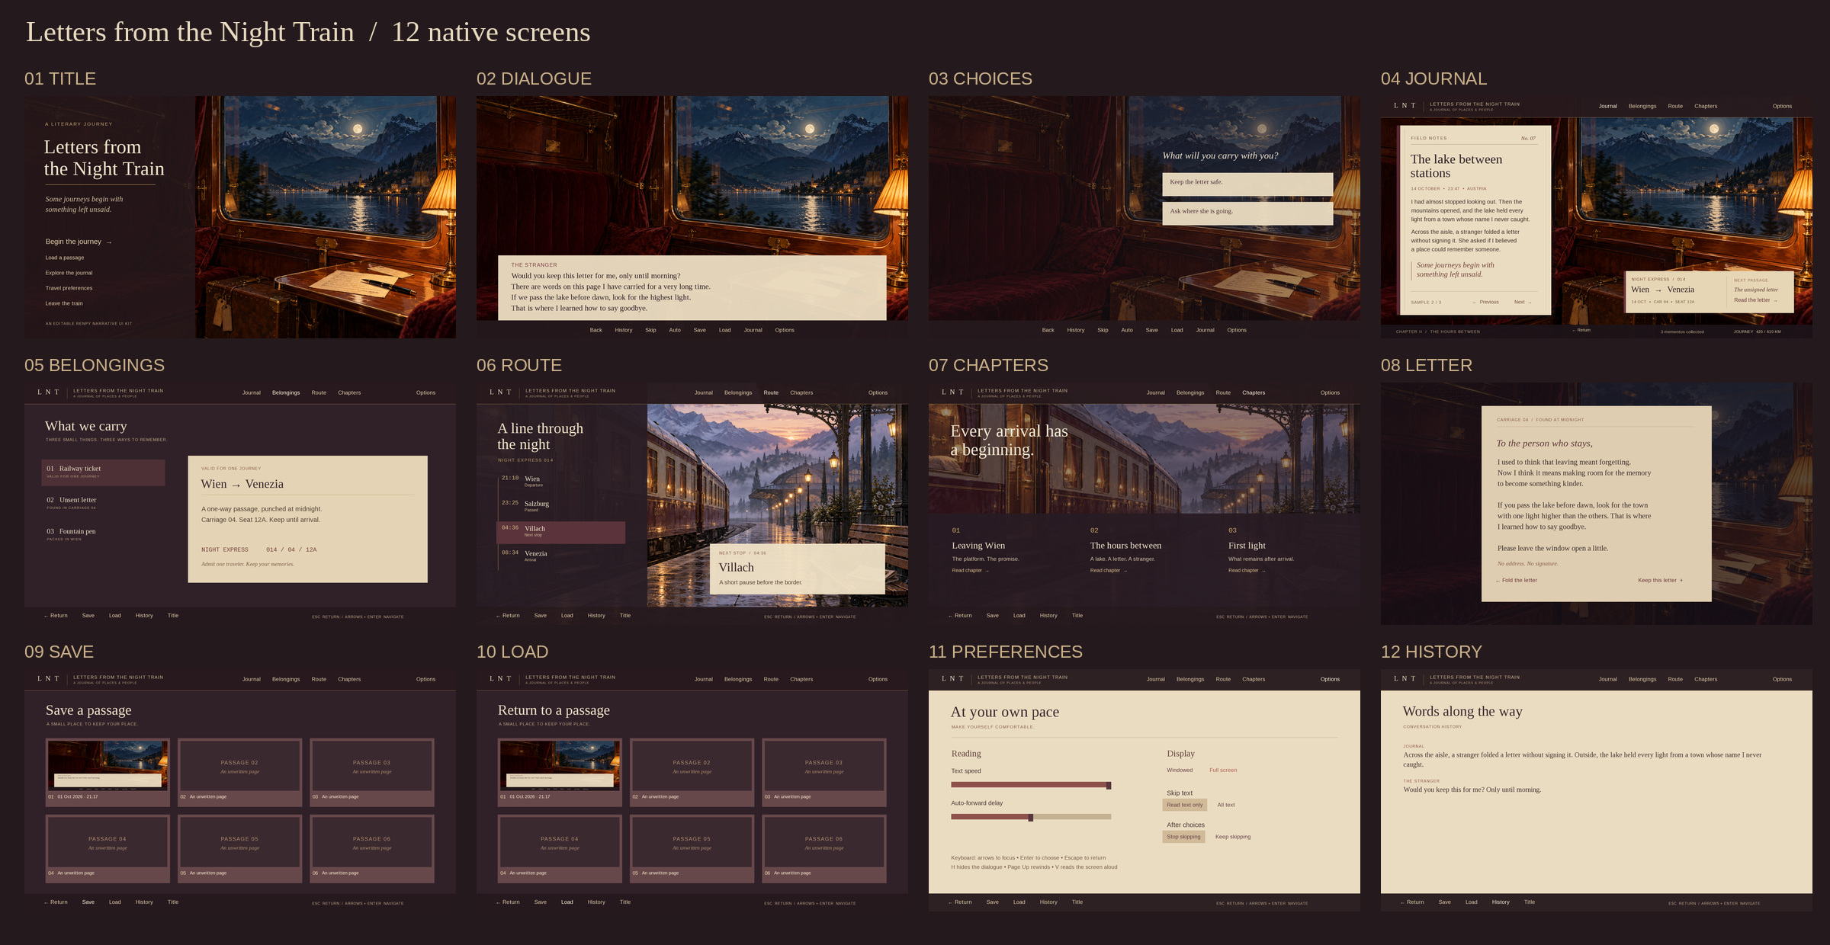Viewport: 1830px width, 945px height.
Task: Select Windowed display in 11 Preferences
Action: click(1180, 770)
